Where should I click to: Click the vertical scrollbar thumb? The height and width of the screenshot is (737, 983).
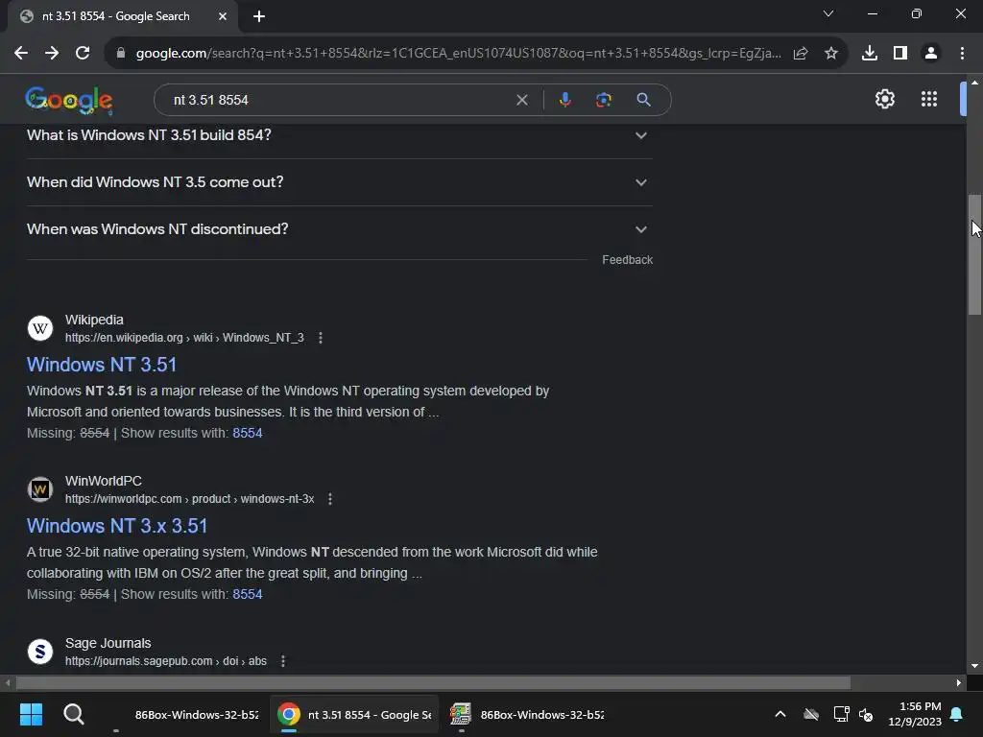pos(974,254)
